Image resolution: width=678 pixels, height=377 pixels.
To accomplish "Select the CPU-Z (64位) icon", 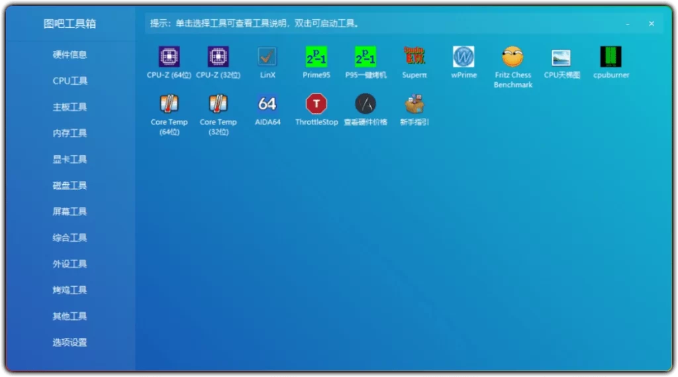I will (169, 57).
